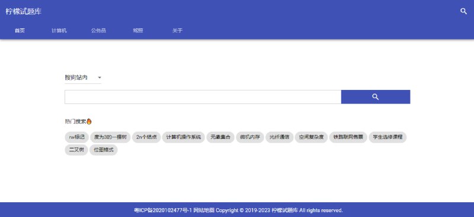This screenshot has width=474, height=217.
Task: Pick the 空间复杂度 hot search tag
Action: (311, 137)
